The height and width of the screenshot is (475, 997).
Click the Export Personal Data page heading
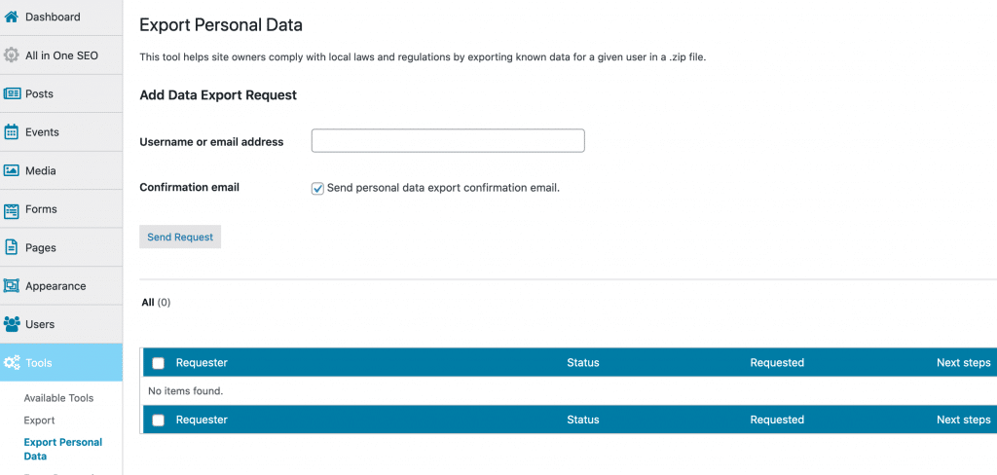click(221, 25)
